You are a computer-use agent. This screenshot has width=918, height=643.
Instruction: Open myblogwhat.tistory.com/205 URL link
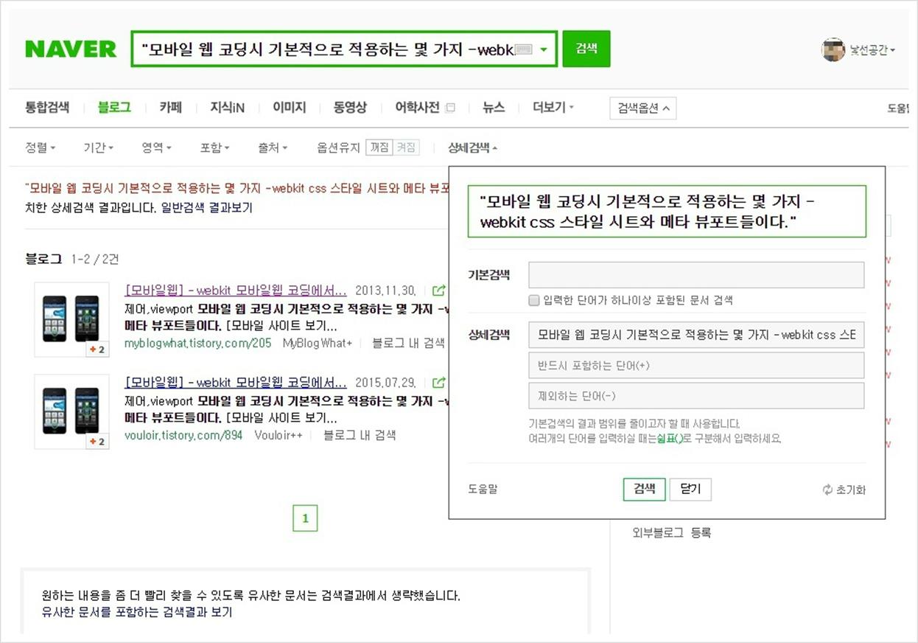(x=197, y=343)
